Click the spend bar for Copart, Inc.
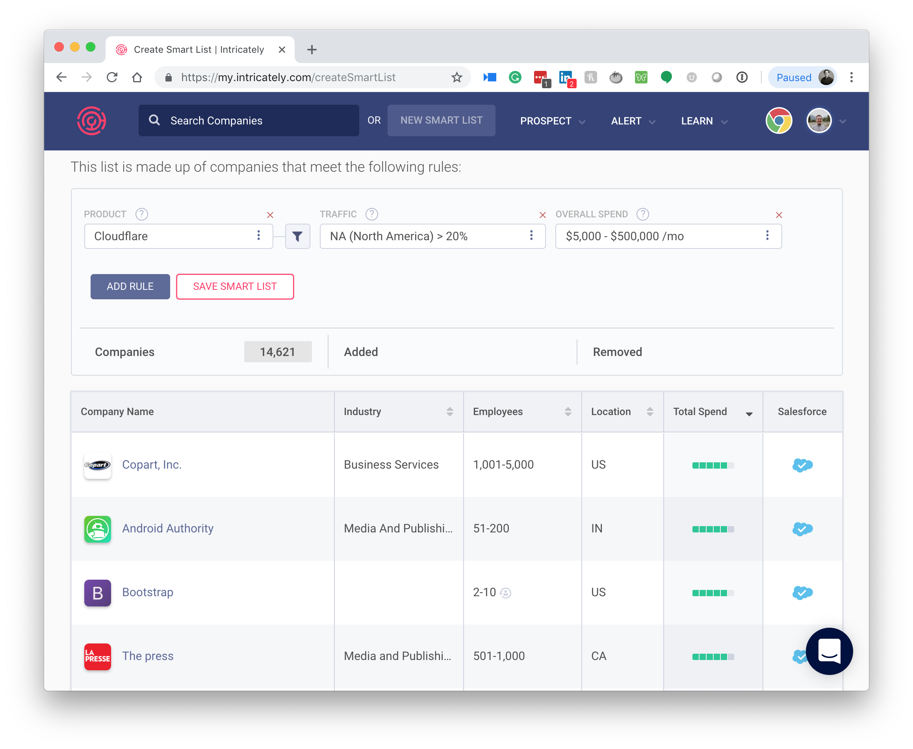The width and height of the screenshot is (913, 749). (713, 465)
